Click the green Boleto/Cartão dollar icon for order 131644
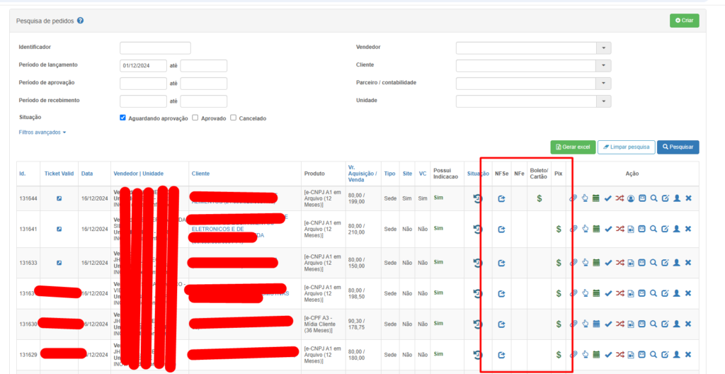Screen dimensions: 725x374 540,198
